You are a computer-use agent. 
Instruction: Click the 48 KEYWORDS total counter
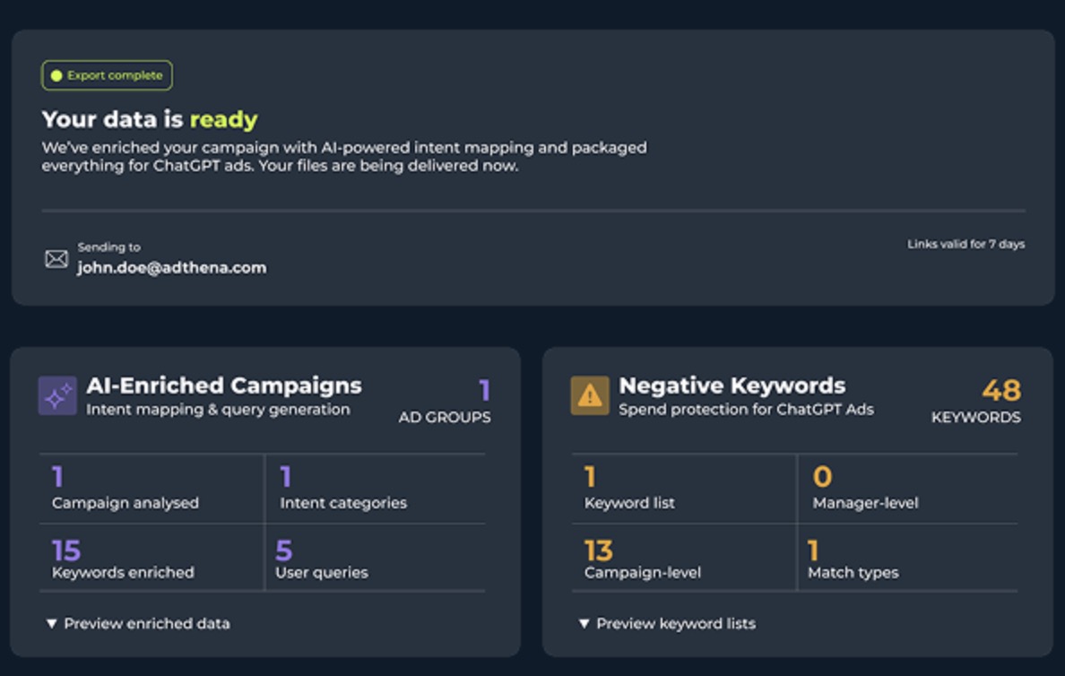976,401
